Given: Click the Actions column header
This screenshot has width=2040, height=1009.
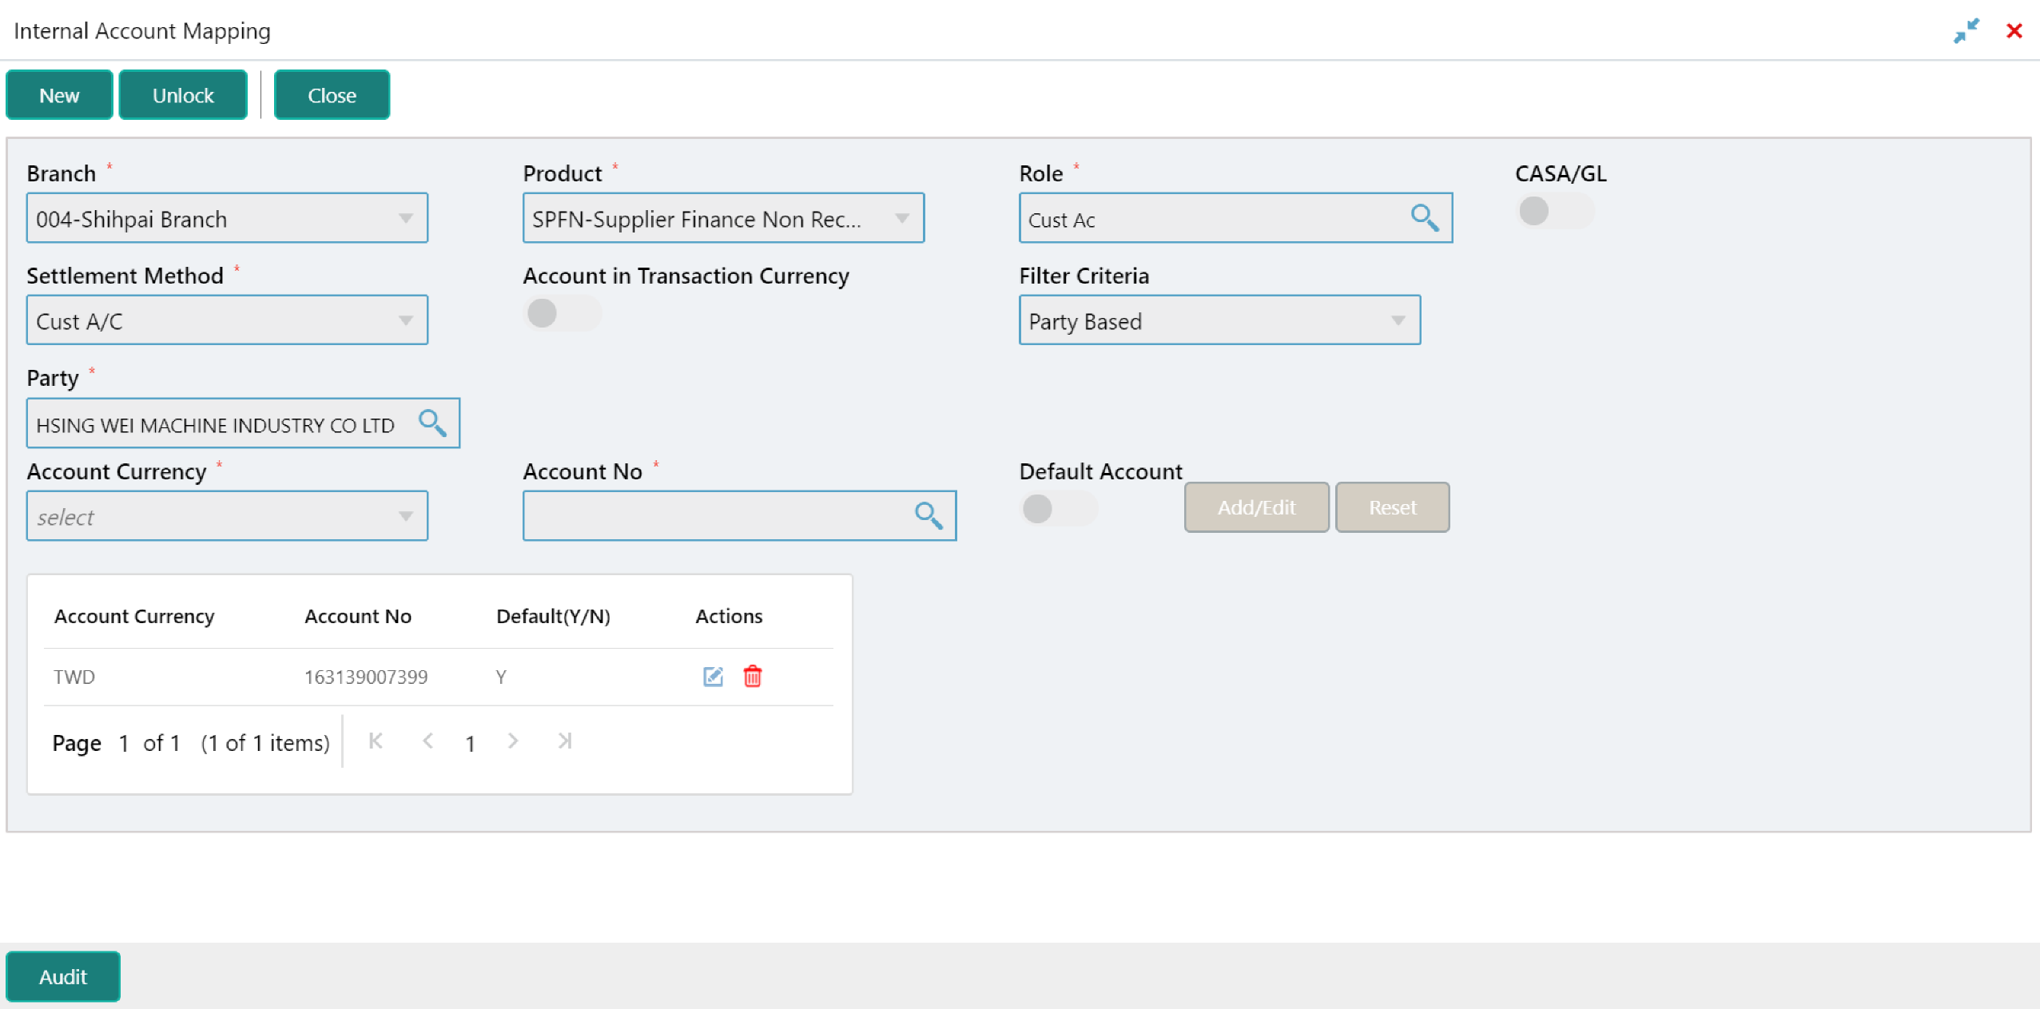Looking at the screenshot, I should click(x=729, y=617).
